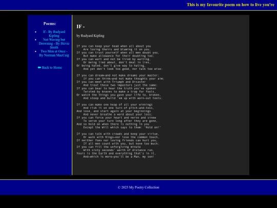Click line 'If you can meet with Triumph and Disaster'
This screenshot has width=277, height=208.
(x=111, y=82)
